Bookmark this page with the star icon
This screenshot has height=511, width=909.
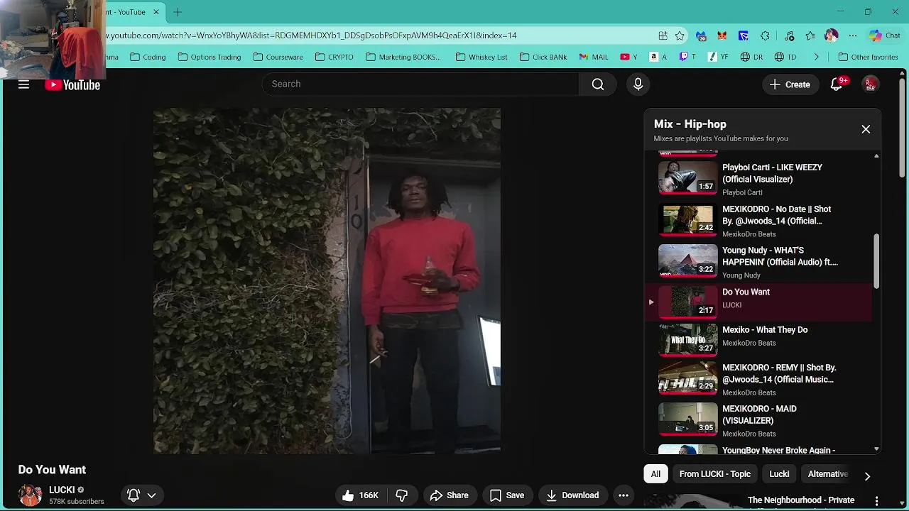pos(680,35)
